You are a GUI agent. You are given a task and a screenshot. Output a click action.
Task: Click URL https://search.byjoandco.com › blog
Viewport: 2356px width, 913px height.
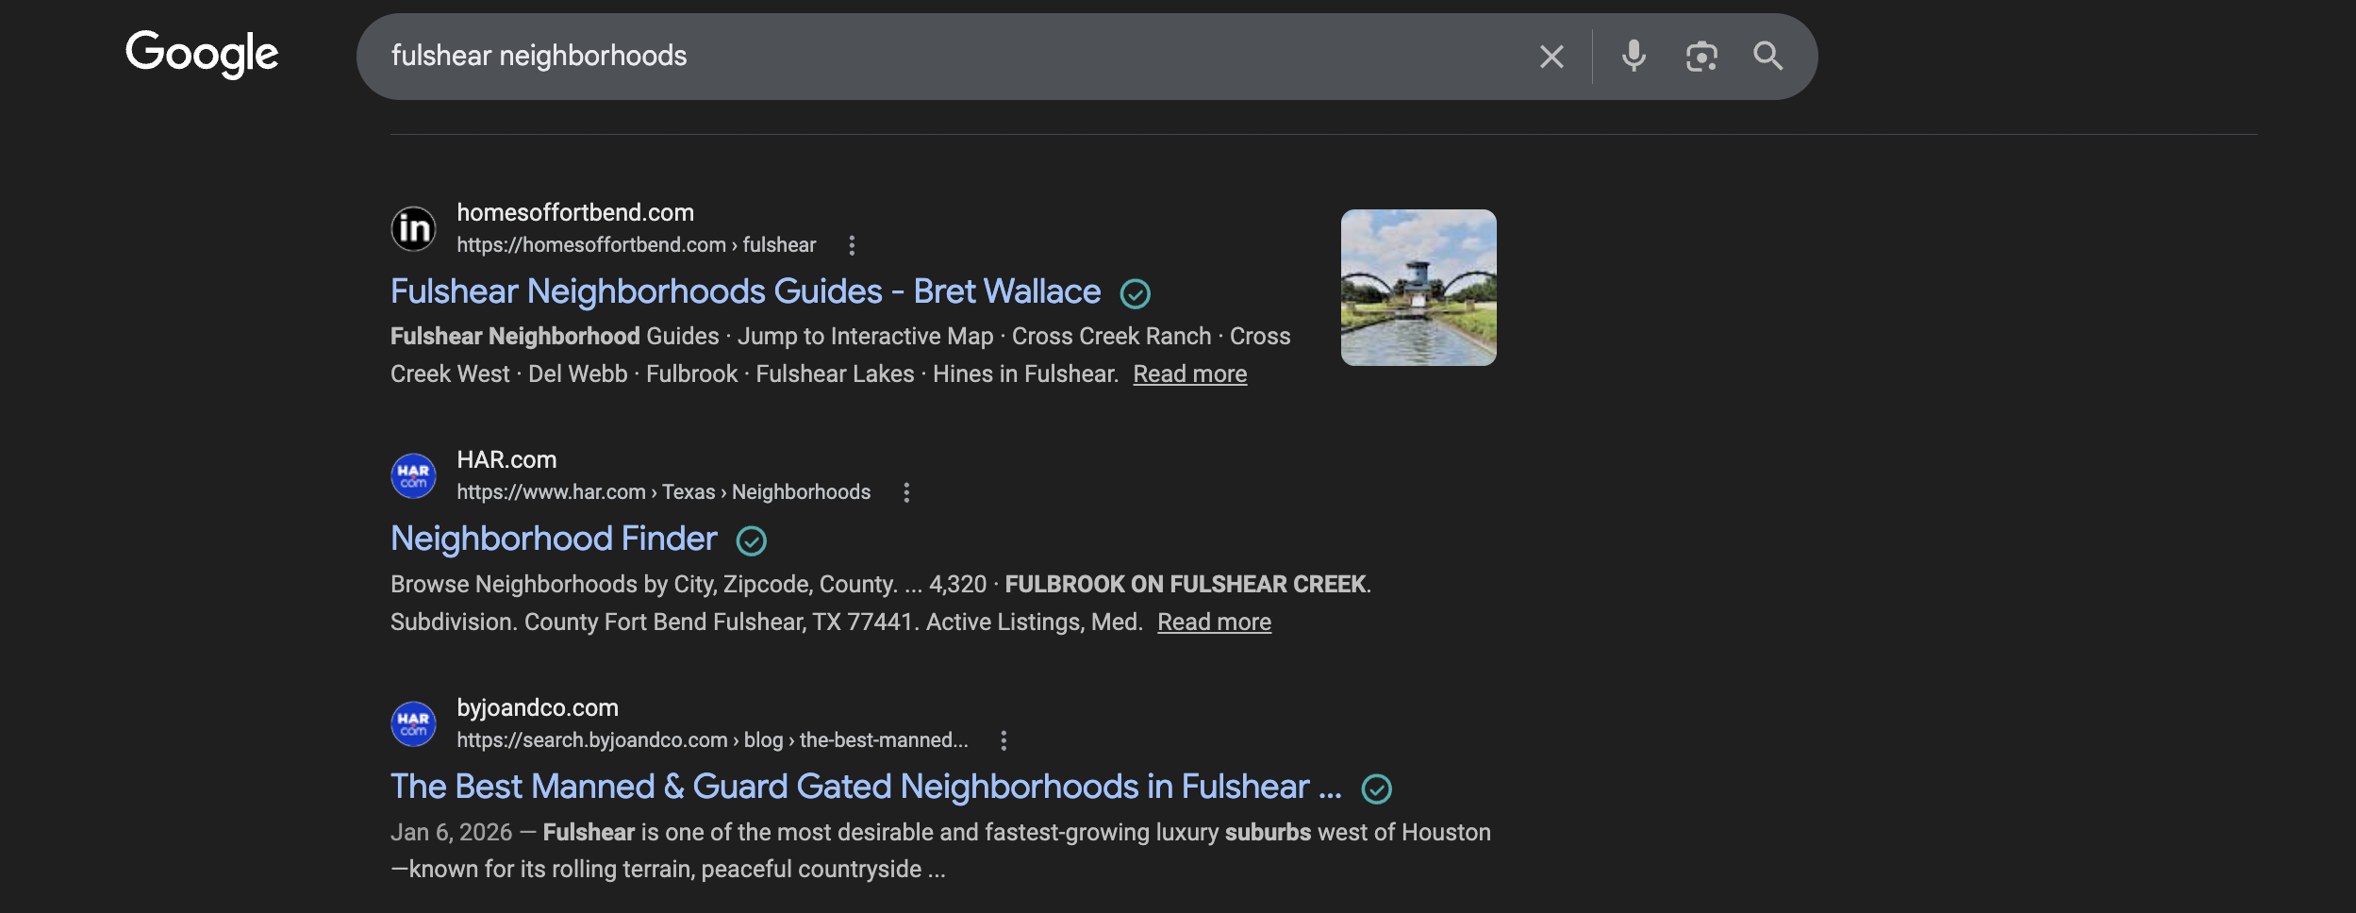(712, 740)
